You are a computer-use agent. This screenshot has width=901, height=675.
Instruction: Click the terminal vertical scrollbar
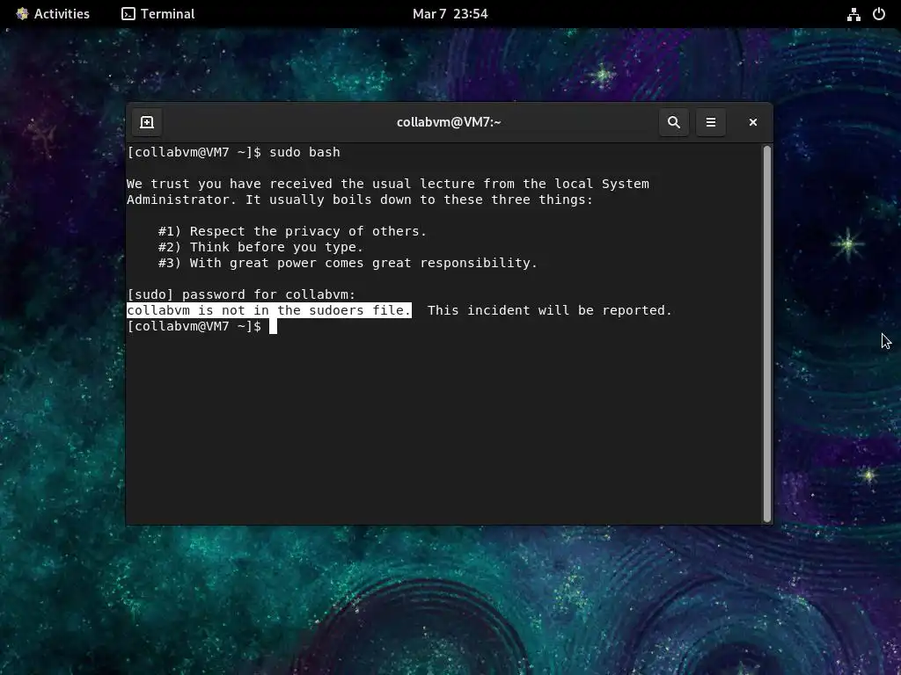pyautogui.click(x=766, y=333)
